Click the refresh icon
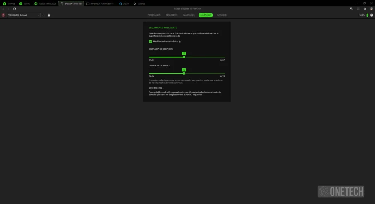375x204 pixels. 15,9
